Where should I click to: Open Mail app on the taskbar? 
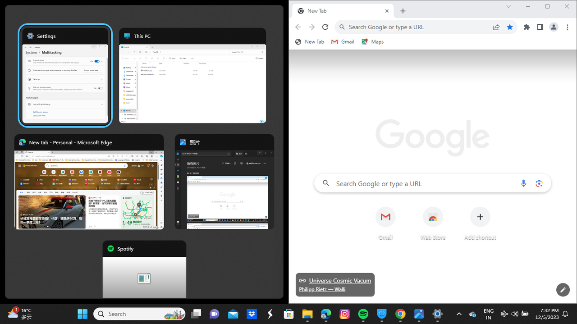click(x=233, y=314)
